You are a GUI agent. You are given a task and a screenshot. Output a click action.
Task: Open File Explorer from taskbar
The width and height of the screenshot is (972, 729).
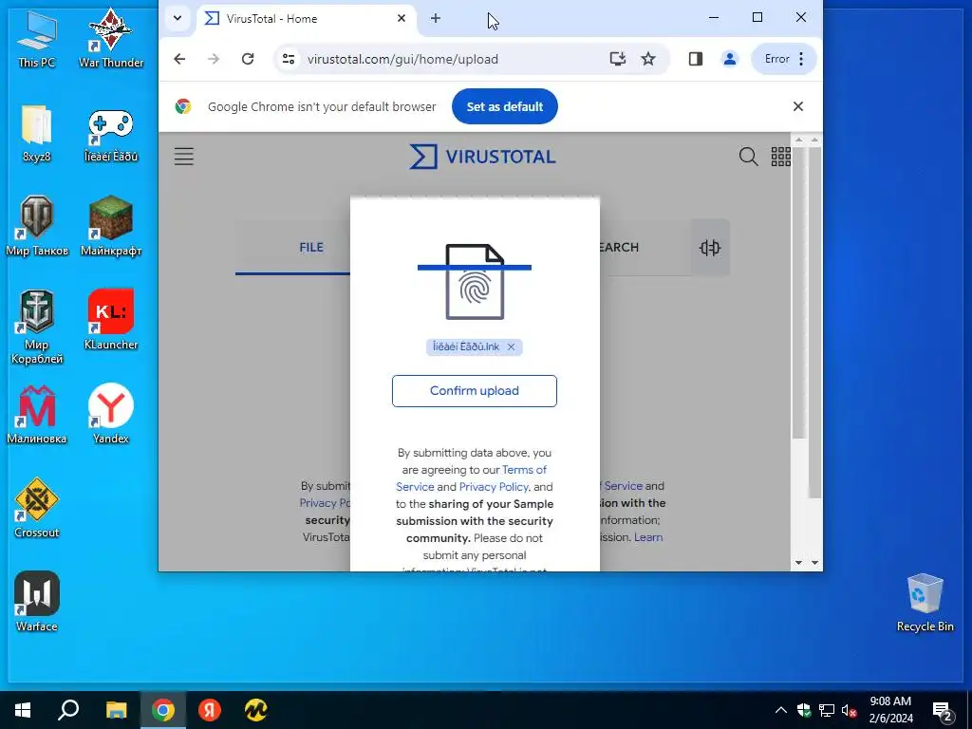point(116,710)
